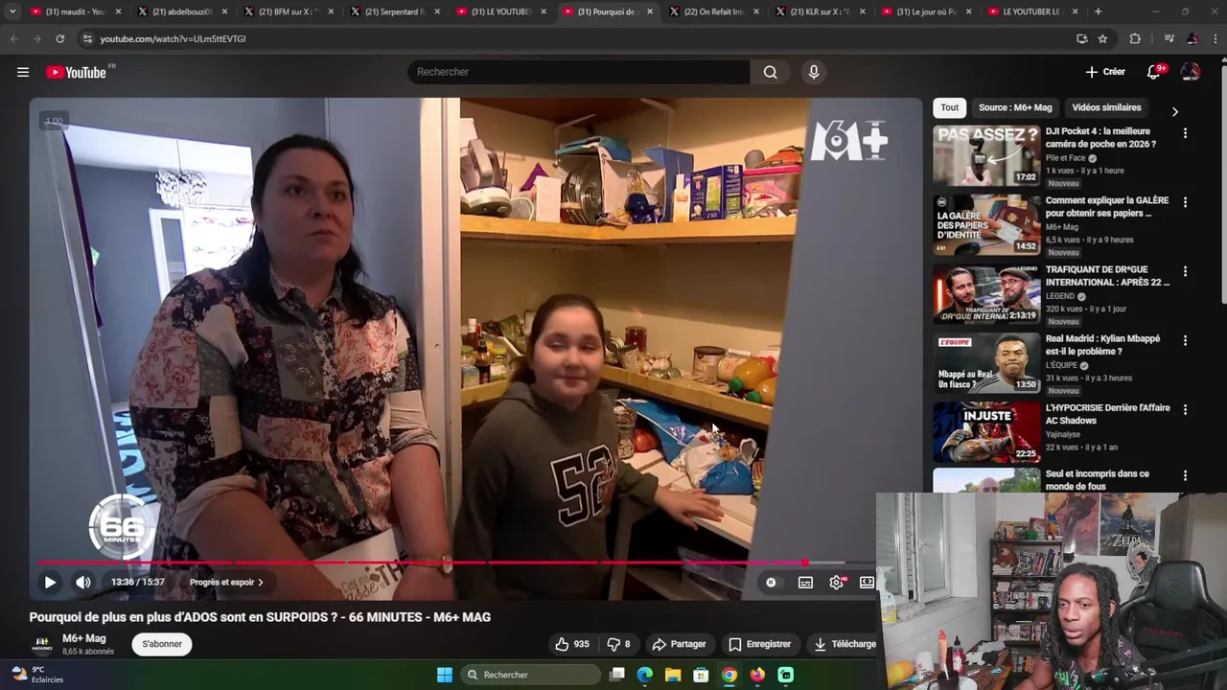
Task: Open the YouTube guide hamburger menu
Action: [x=23, y=72]
